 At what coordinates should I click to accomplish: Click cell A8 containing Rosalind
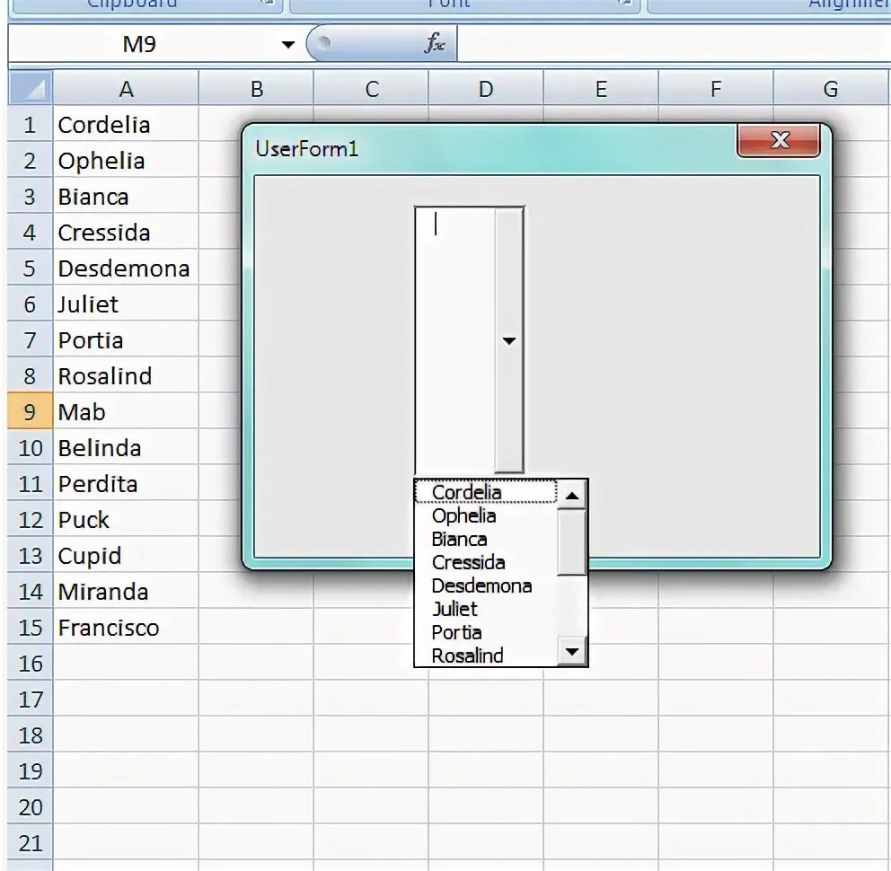126,375
